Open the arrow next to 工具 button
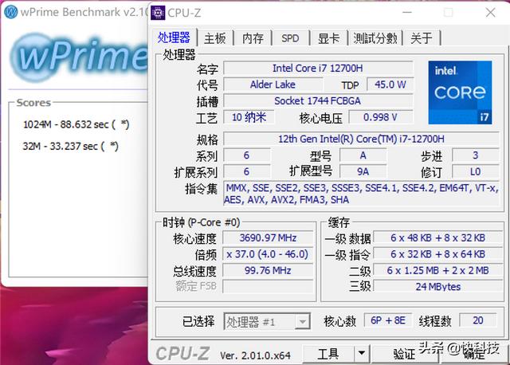 tap(359, 353)
